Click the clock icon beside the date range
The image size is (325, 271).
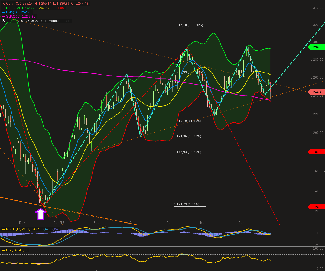[x=3, y=21]
